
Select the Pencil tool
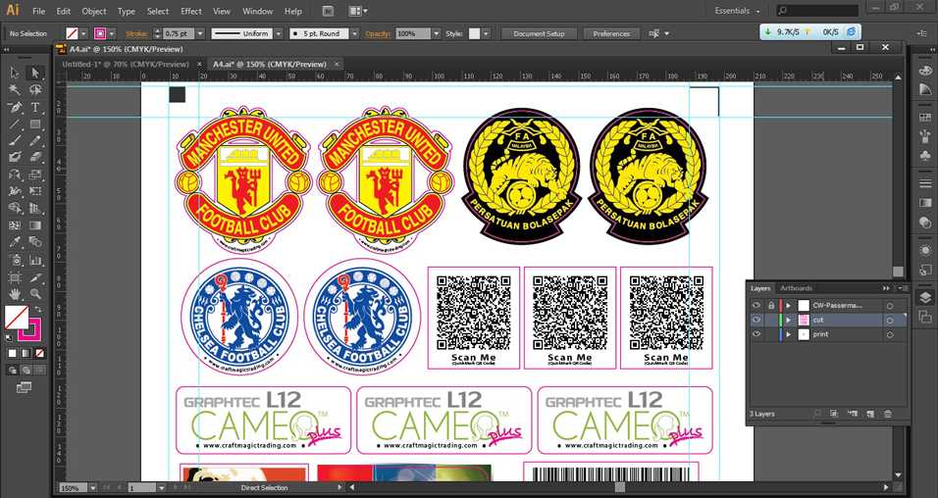35,141
